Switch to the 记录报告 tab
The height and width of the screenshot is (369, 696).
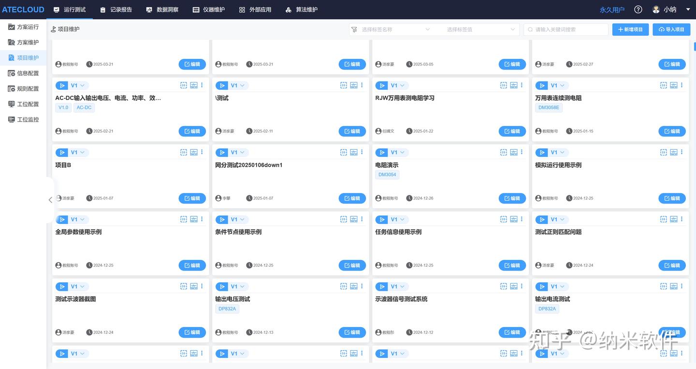tap(116, 9)
